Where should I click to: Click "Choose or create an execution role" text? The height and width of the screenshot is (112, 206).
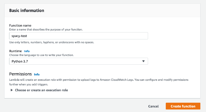pyautogui.click(x=41, y=90)
